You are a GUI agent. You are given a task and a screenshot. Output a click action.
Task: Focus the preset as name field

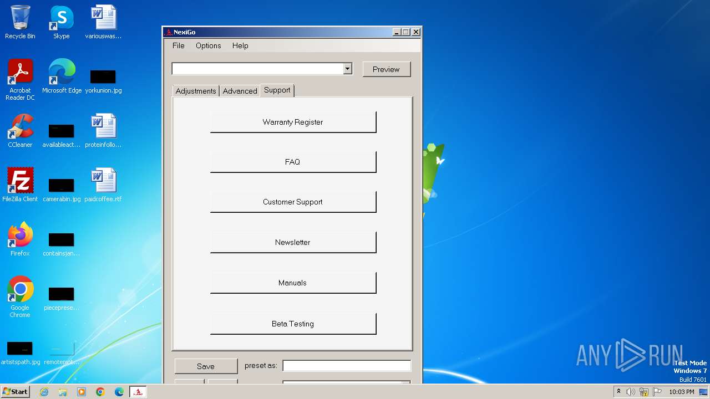coord(347,366)
